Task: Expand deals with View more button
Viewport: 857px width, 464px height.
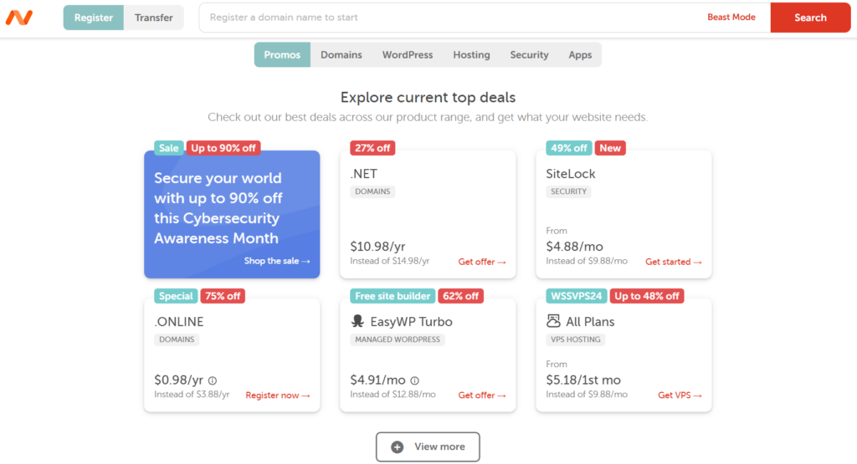Action: (428, 447)
